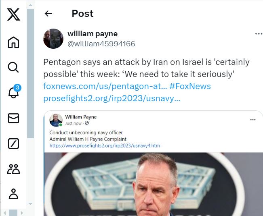Open the X logo home
The image size is (263, 216).
13,15
